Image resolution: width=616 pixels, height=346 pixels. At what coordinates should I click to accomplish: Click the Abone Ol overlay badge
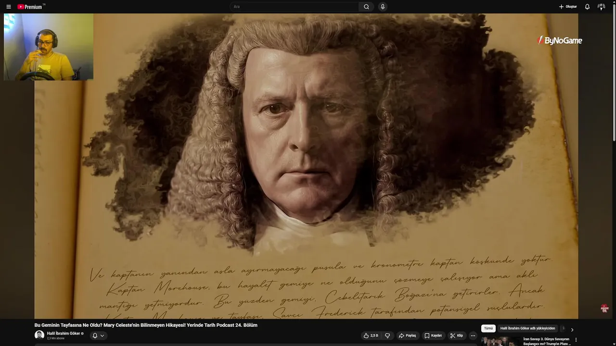tap(604, 309)
